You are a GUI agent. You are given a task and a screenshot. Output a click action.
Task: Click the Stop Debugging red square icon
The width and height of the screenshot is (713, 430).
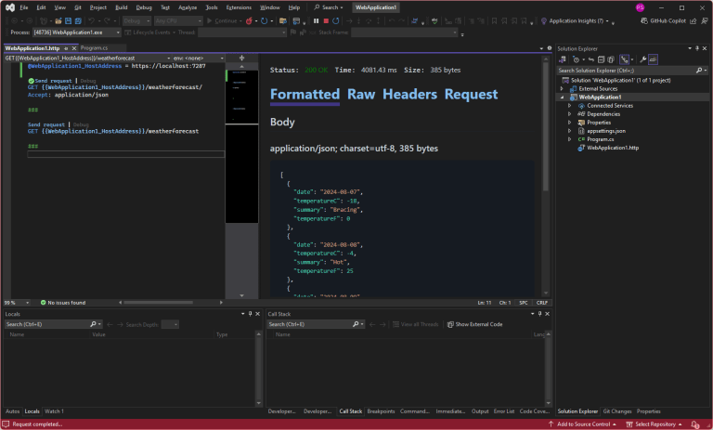(326, 20)
